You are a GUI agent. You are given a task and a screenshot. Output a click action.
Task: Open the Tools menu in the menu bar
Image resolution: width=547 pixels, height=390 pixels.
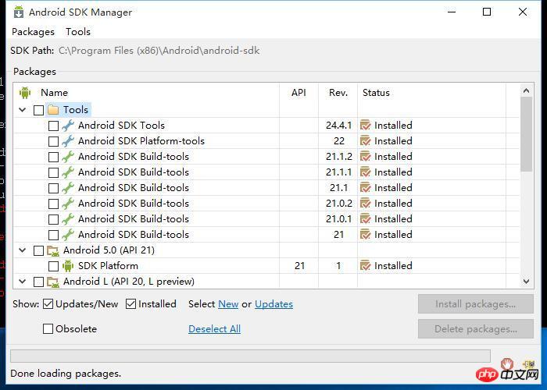[78, 32]
